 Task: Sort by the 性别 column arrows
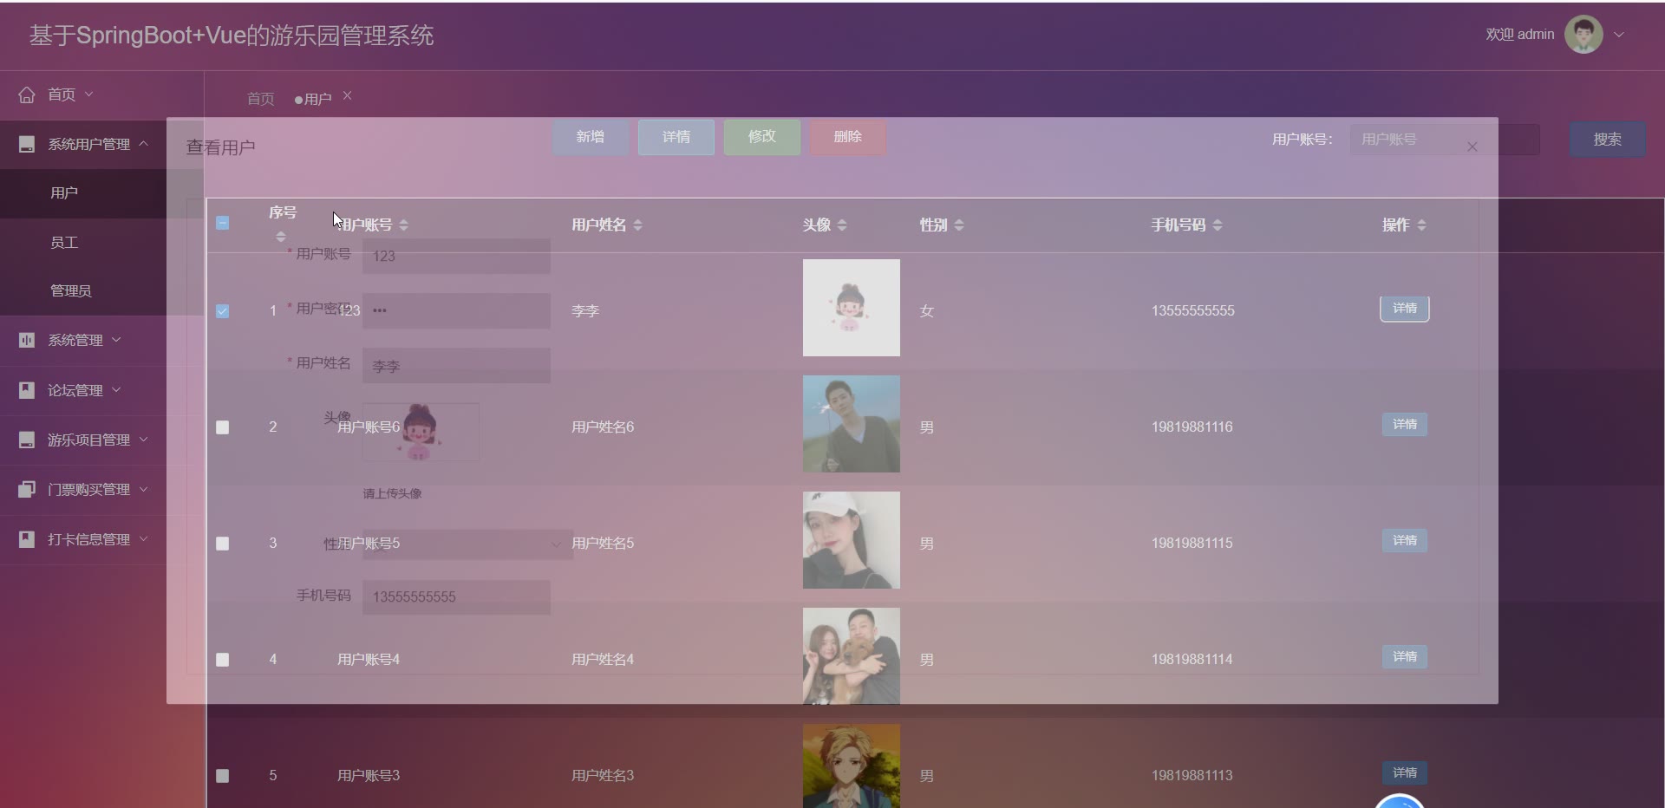pos(958,225)
